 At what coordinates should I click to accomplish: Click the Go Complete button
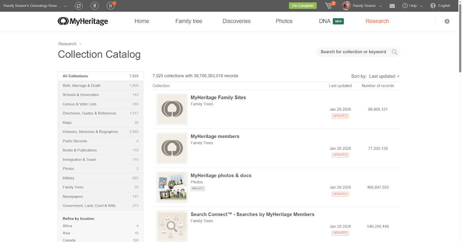coord(303,6)
